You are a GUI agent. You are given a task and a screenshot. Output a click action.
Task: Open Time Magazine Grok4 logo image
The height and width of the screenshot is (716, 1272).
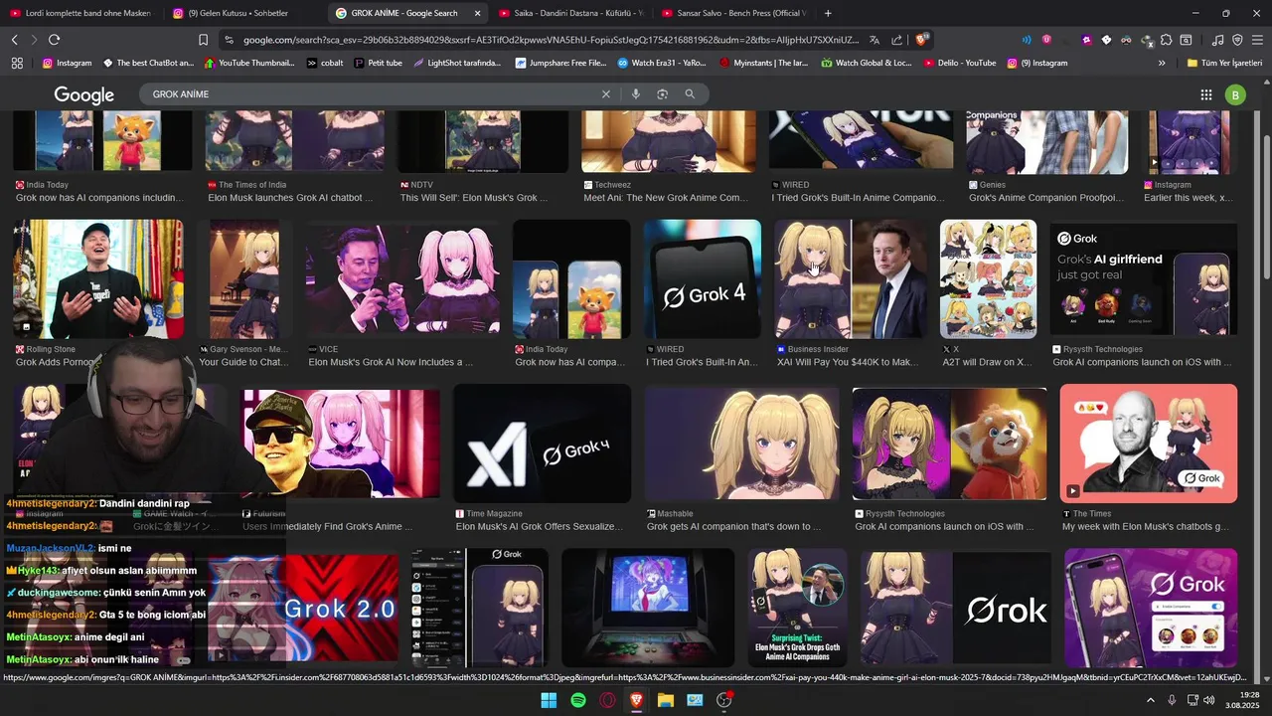(542, 444)
